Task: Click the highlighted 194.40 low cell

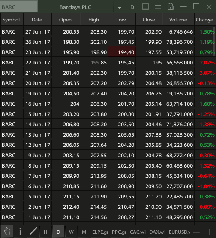Action: click(x=121, y=52)
